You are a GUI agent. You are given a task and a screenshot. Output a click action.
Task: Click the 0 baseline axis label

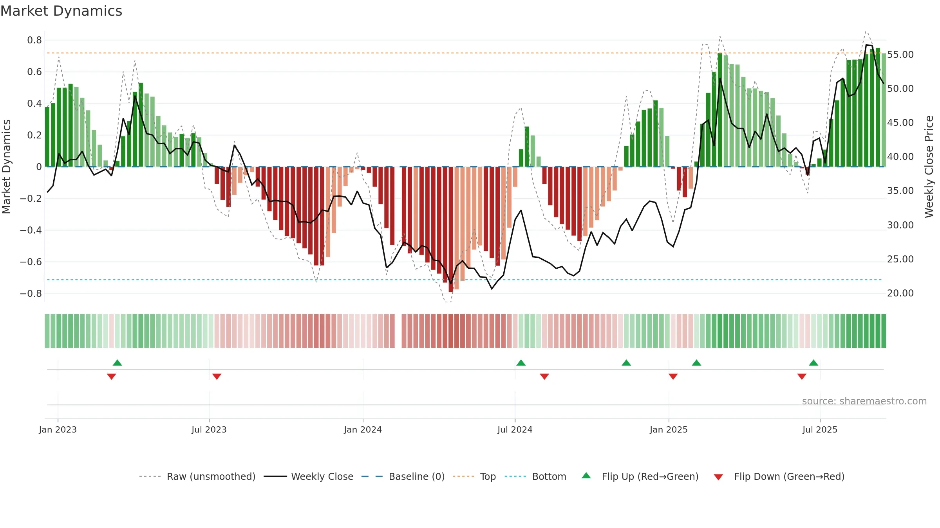(x=39, y=167)
